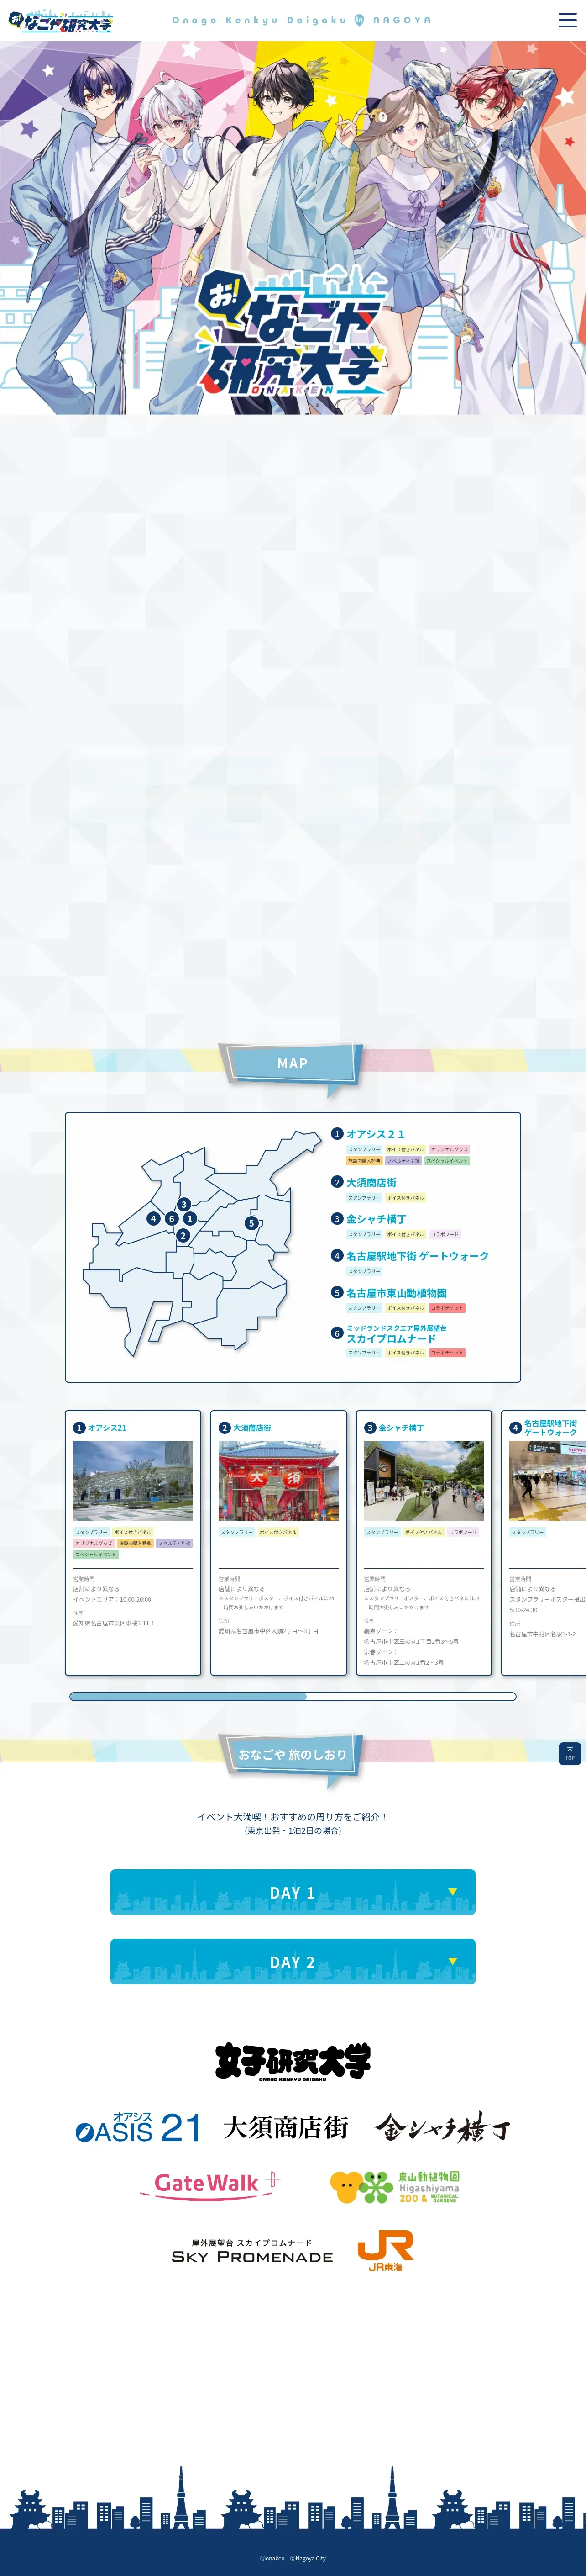Viewport: 586px width, 2576px height.
Task: Click the 大須商店街 calligraphy logo at the bottom
Action: (x=286, y=2127)
